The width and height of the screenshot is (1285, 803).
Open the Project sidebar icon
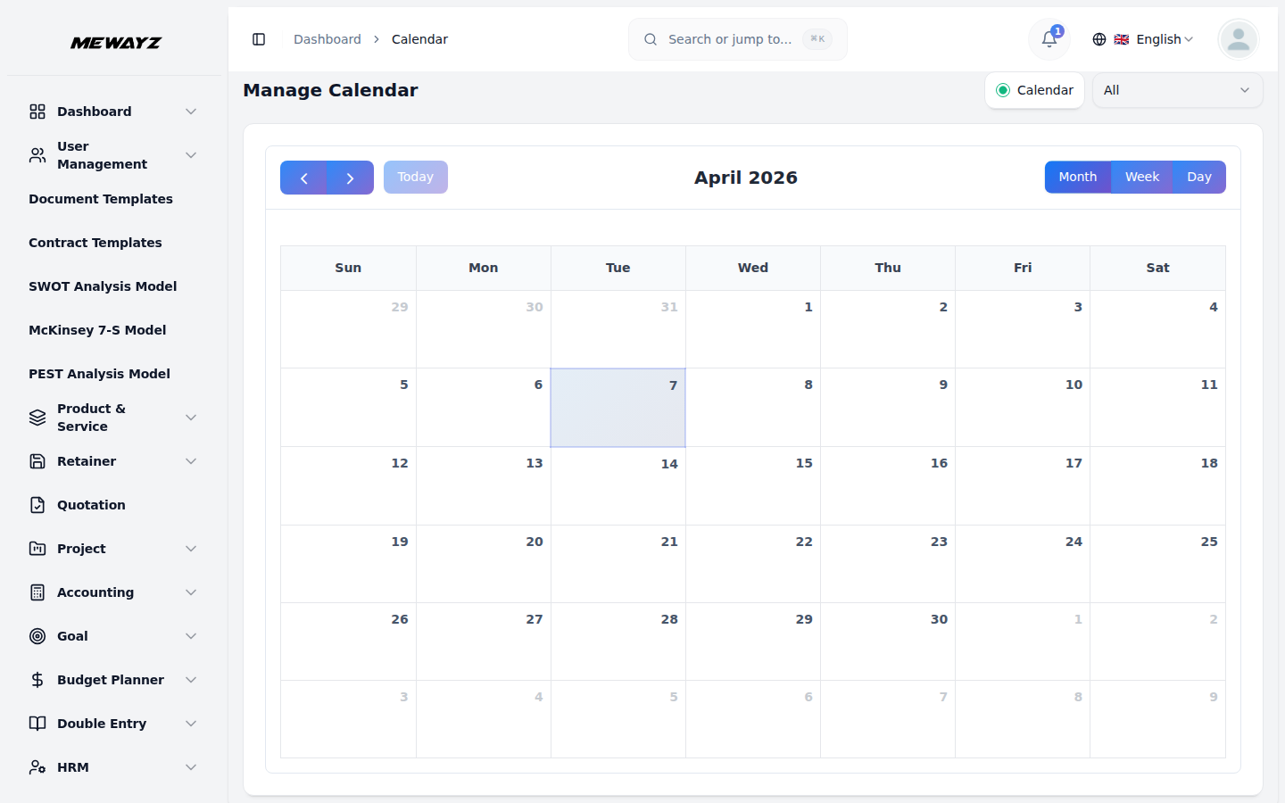pyautogui.click(x=37, y=548)
